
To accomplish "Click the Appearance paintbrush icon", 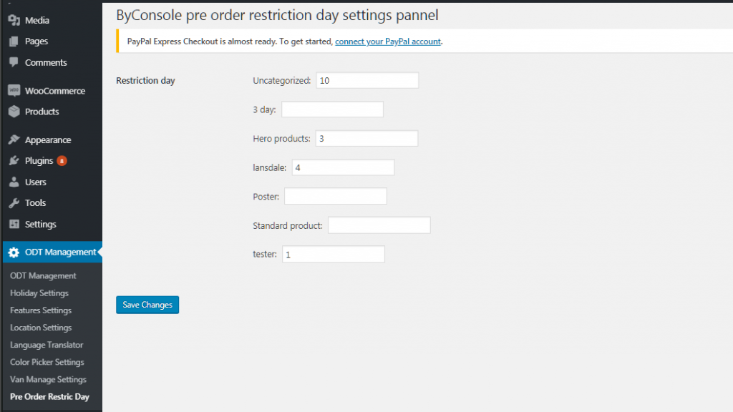I will coord(14,139).
